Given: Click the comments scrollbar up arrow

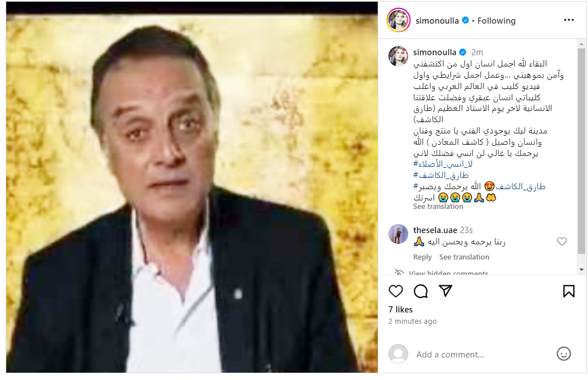Looking at the screenshot, I should click(x=581, y=44).
